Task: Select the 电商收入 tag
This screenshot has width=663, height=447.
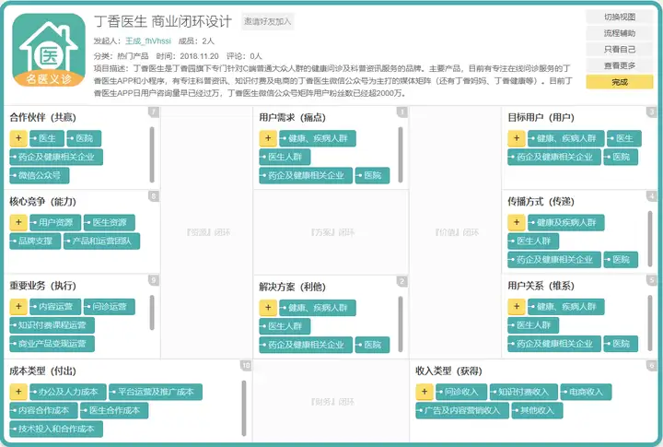Action: point(586,392)
